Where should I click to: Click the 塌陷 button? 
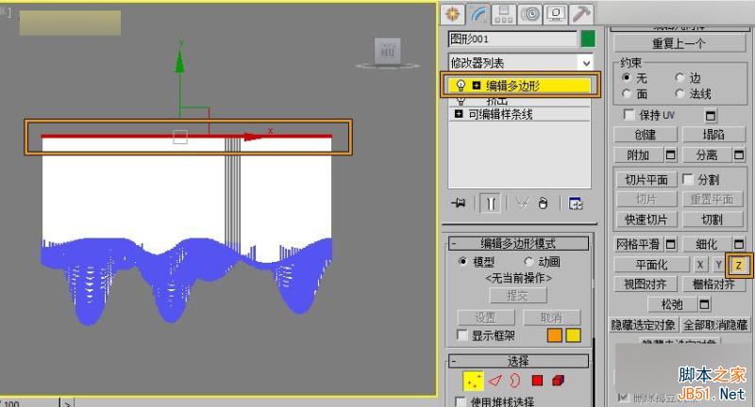click(x=713, y=135)
